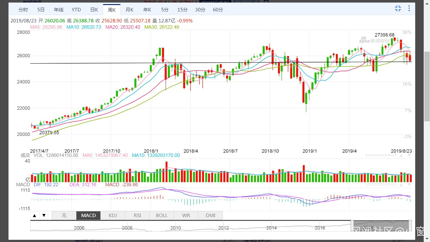
Task: Click the 2019/4 date axis label
Action: coord(350,151)
